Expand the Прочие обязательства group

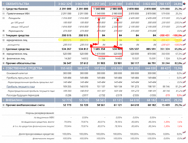[3, 63]
